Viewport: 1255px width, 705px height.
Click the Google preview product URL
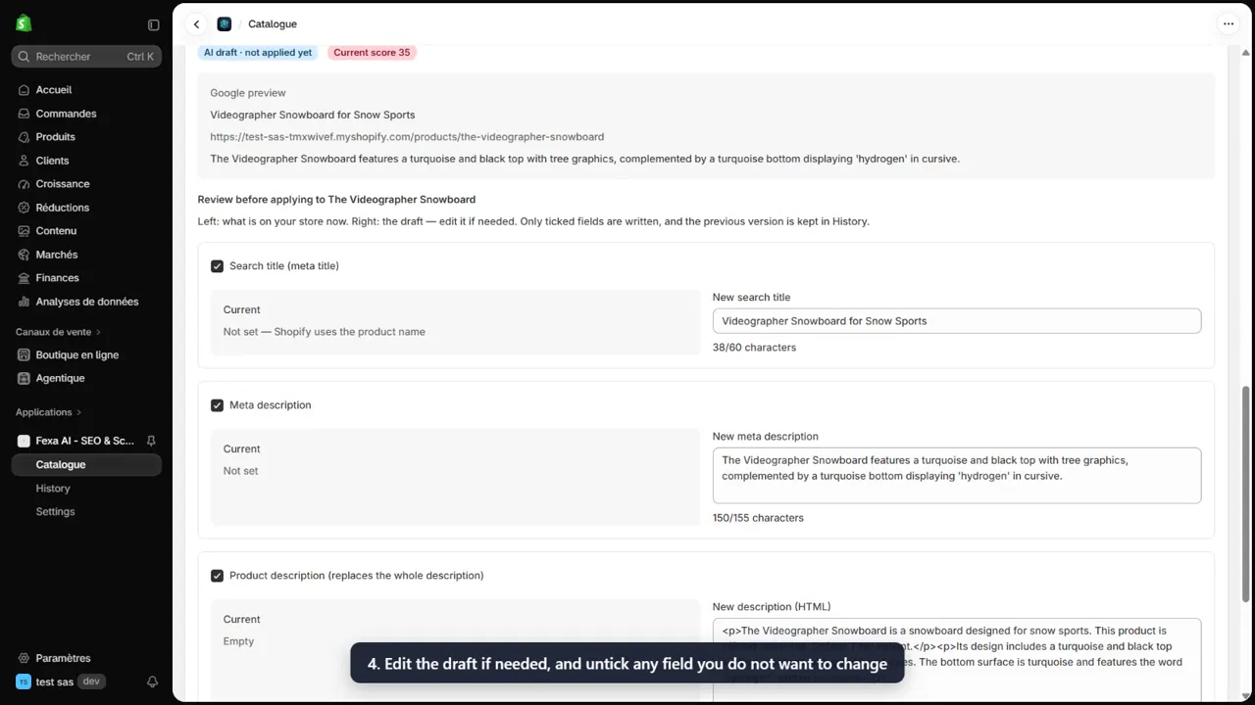pyautogui.click(x=407, y=137)
